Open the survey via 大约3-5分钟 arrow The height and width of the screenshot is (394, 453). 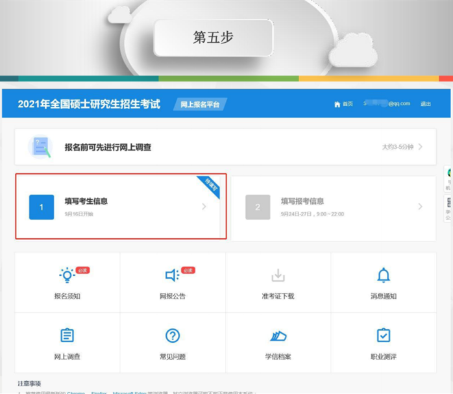420,147
